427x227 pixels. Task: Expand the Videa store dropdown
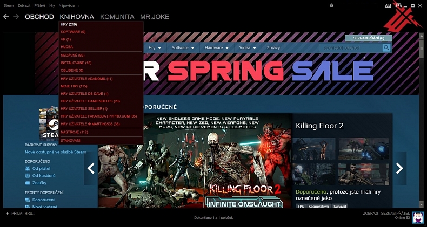(248, 48)
